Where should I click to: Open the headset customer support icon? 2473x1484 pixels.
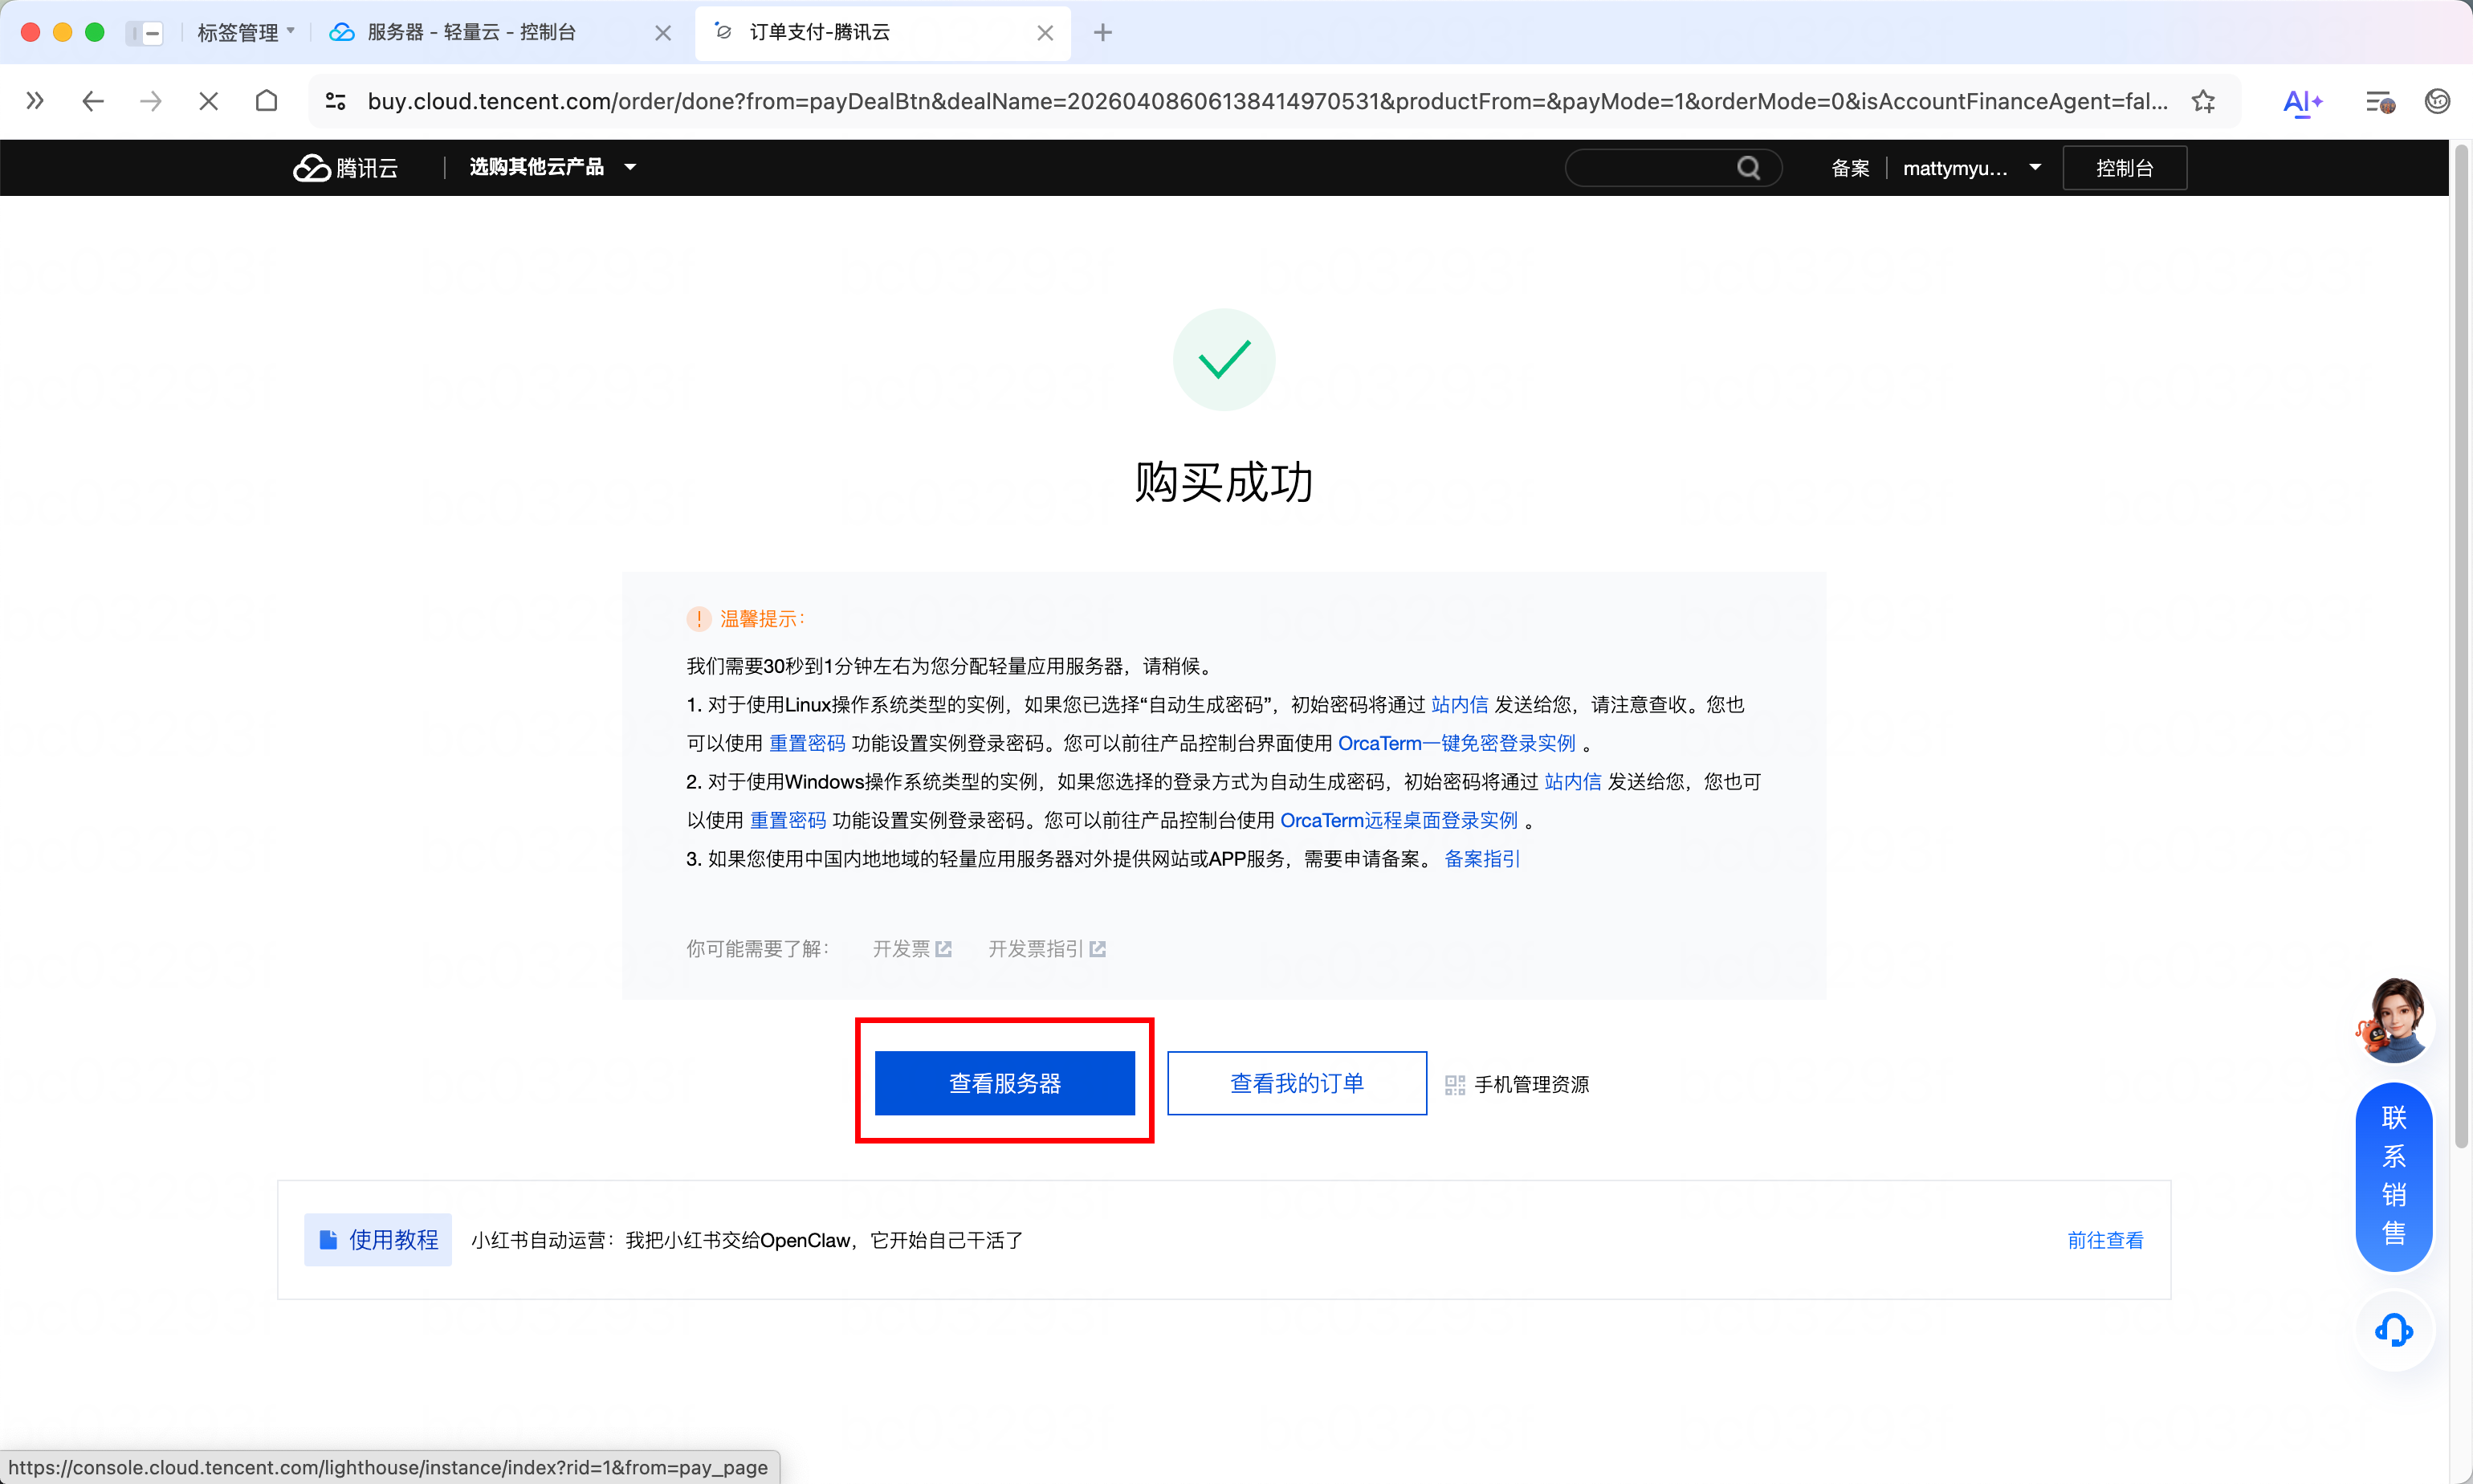pos(2393,1330)
